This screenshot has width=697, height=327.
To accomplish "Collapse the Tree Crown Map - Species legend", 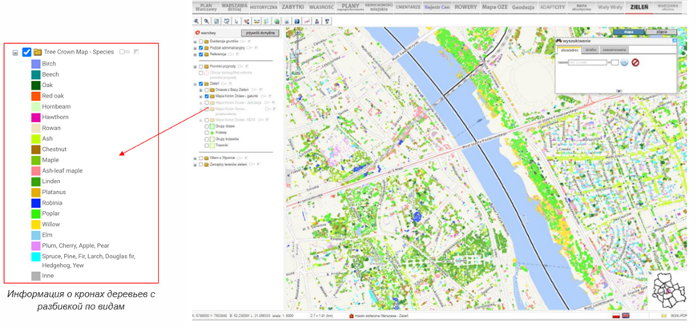I will coord(15,53).
